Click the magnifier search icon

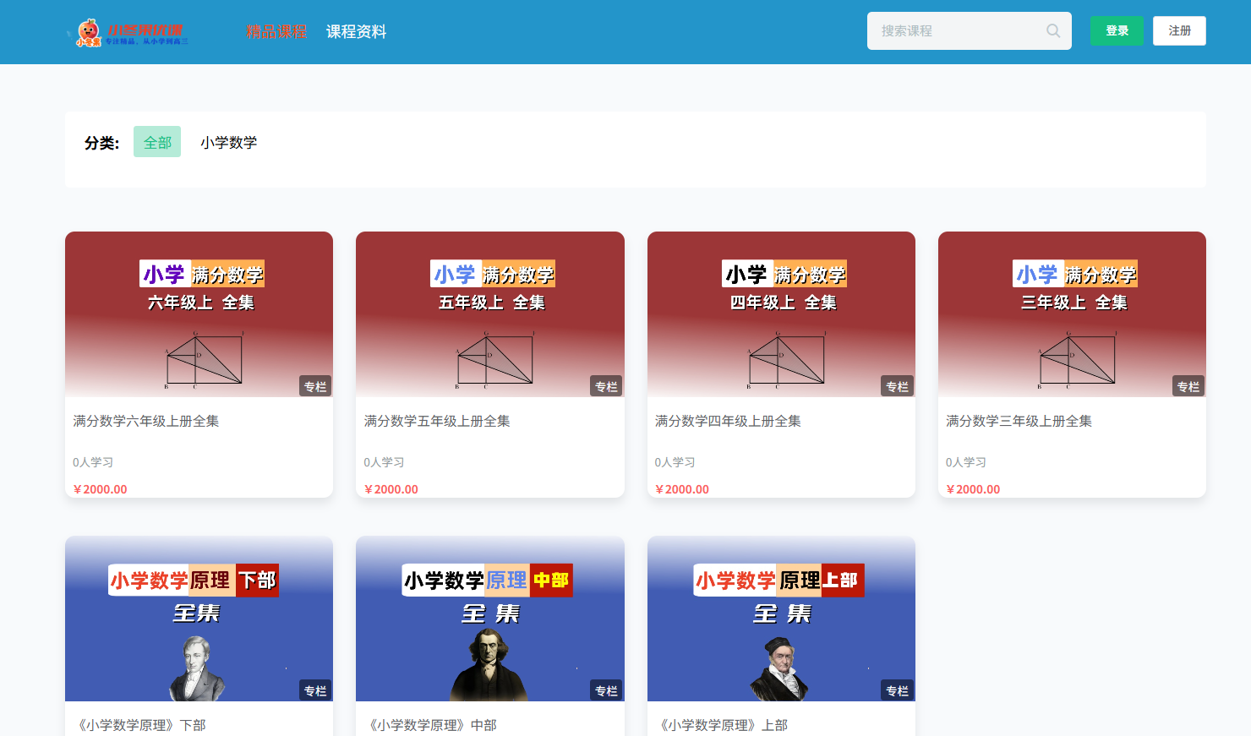point(1053,31)
